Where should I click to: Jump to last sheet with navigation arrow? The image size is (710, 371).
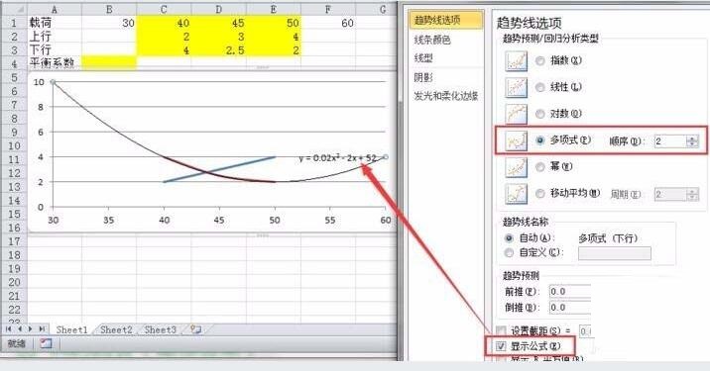pos(42,329)
